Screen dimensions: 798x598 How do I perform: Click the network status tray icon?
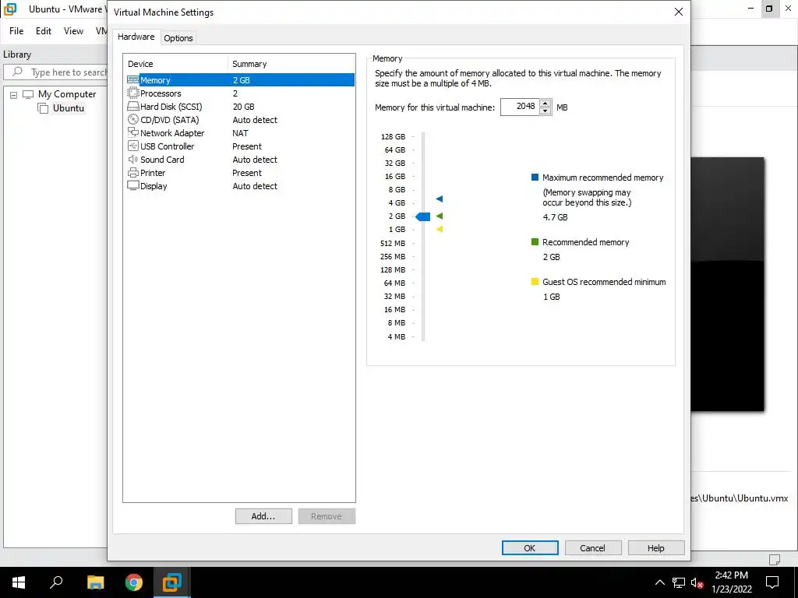tap(679, 582)
